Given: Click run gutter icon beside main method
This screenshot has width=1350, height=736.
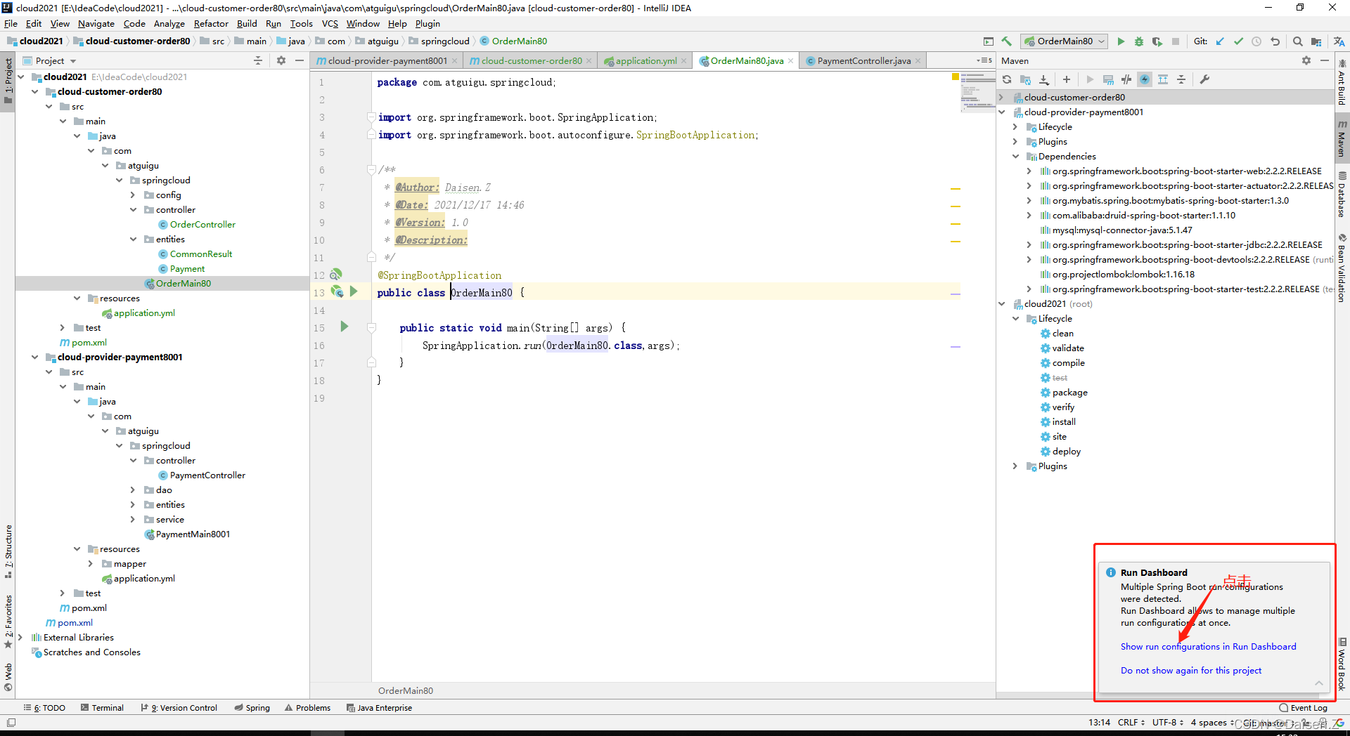Looking at the screenshot, I should click(x=345, y=327).
